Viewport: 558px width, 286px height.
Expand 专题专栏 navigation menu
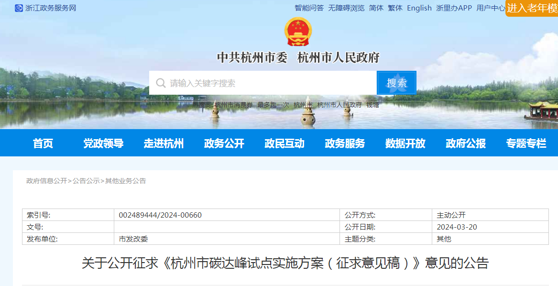pos(526,143)
